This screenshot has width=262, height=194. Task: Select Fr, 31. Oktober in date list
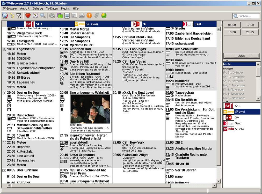pos(239,73)
